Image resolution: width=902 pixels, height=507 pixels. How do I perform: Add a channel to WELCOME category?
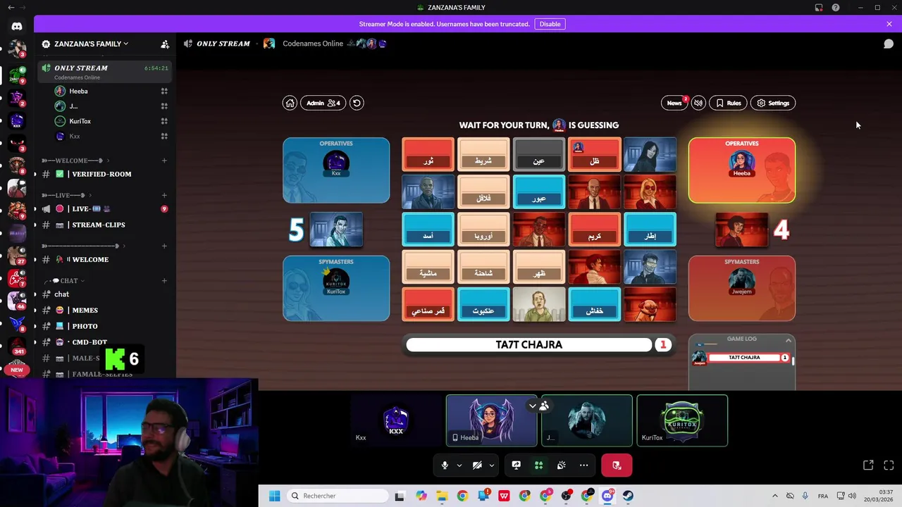[x=164, y=161]
